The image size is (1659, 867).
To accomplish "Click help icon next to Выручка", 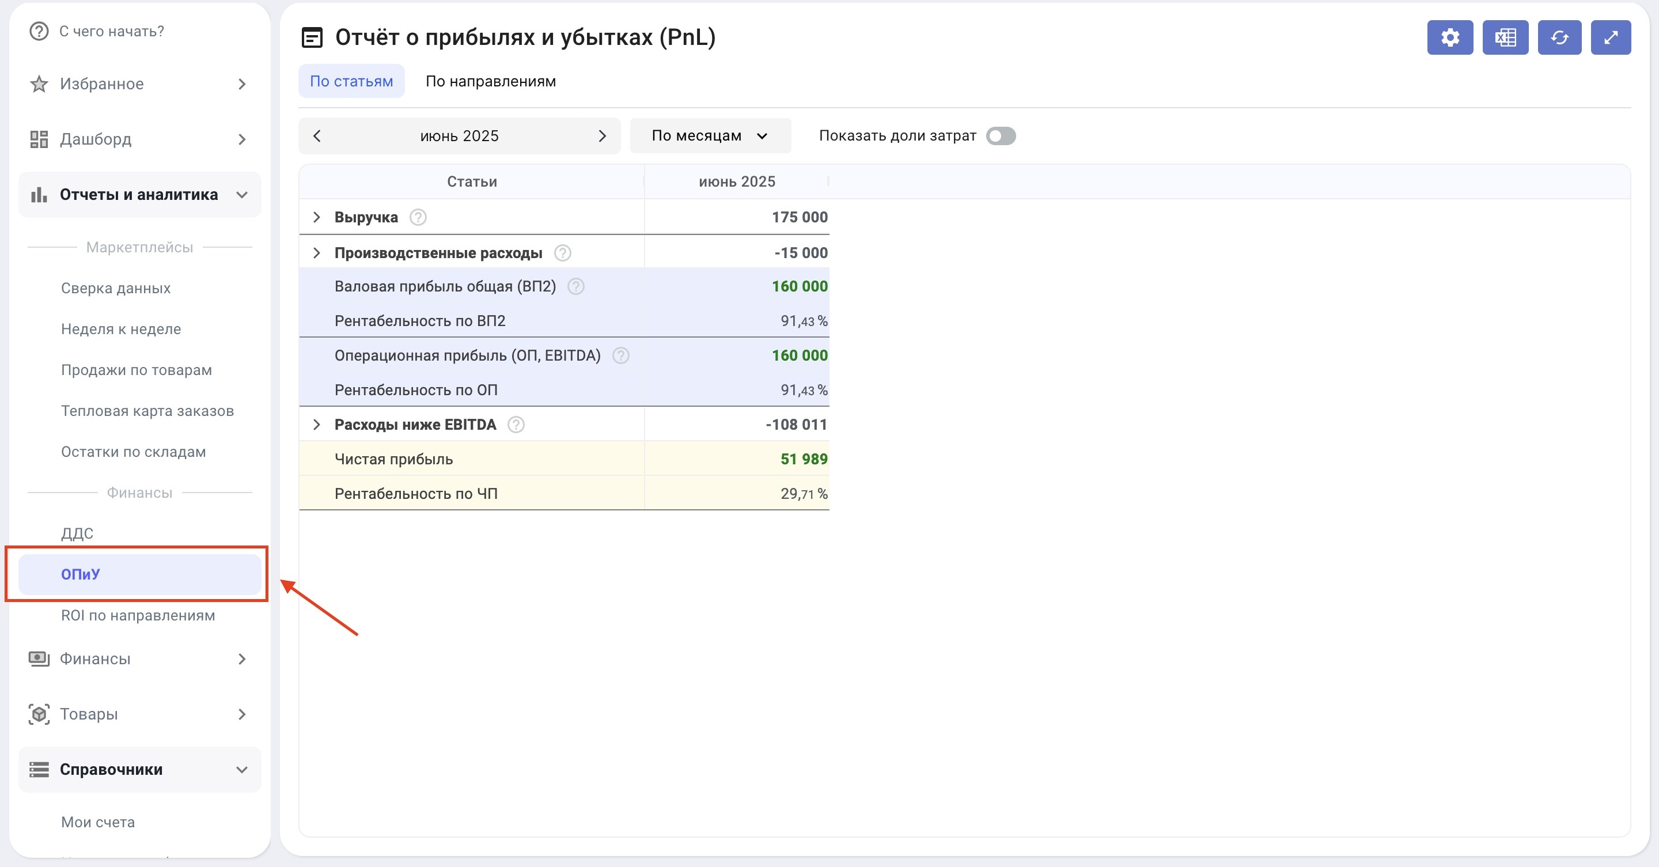I will point(418,218).
